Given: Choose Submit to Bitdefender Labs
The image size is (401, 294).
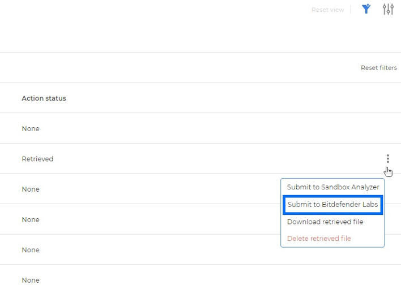Looking at the screenshot, I should click(x=332, y=205).
